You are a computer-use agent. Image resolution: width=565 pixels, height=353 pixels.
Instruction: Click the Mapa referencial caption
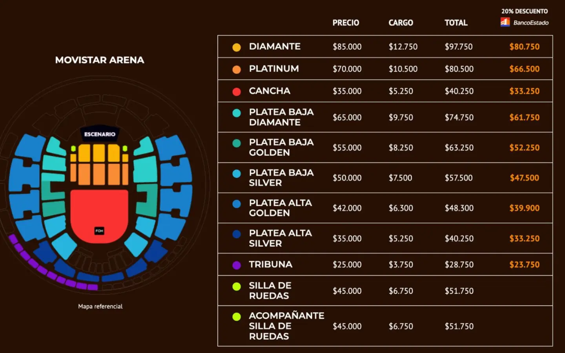[100, 306]
